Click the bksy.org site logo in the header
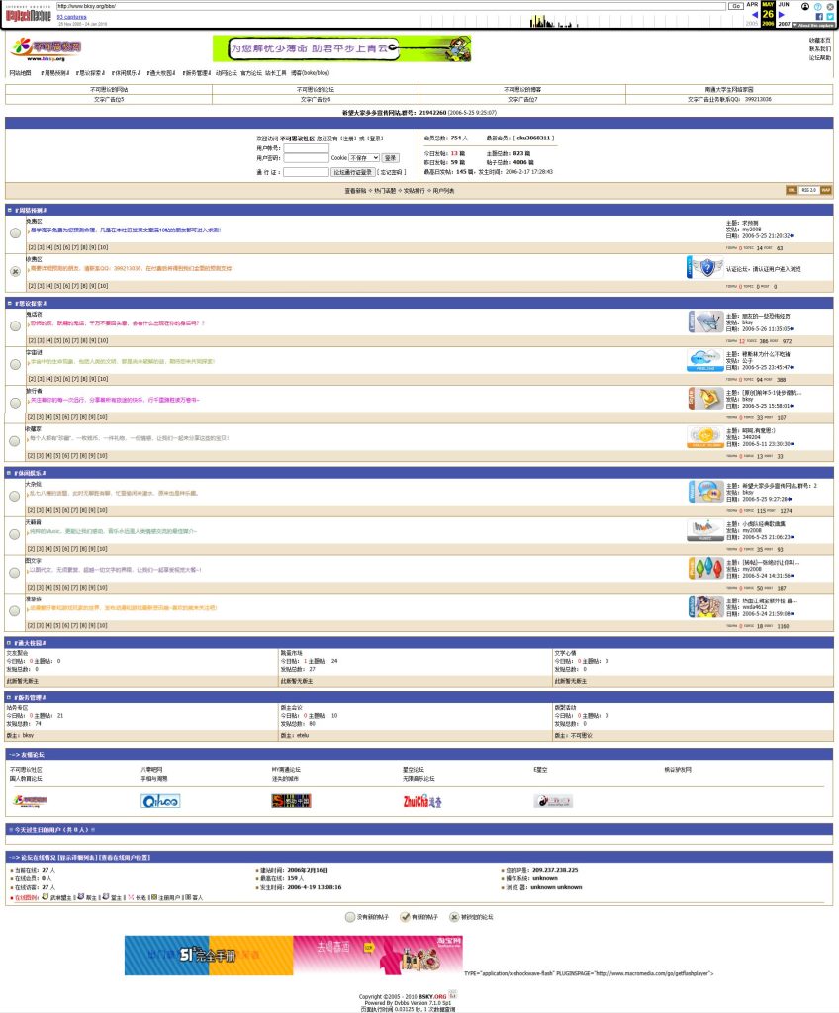839x1013 pixels. click(x=46, y=48)
